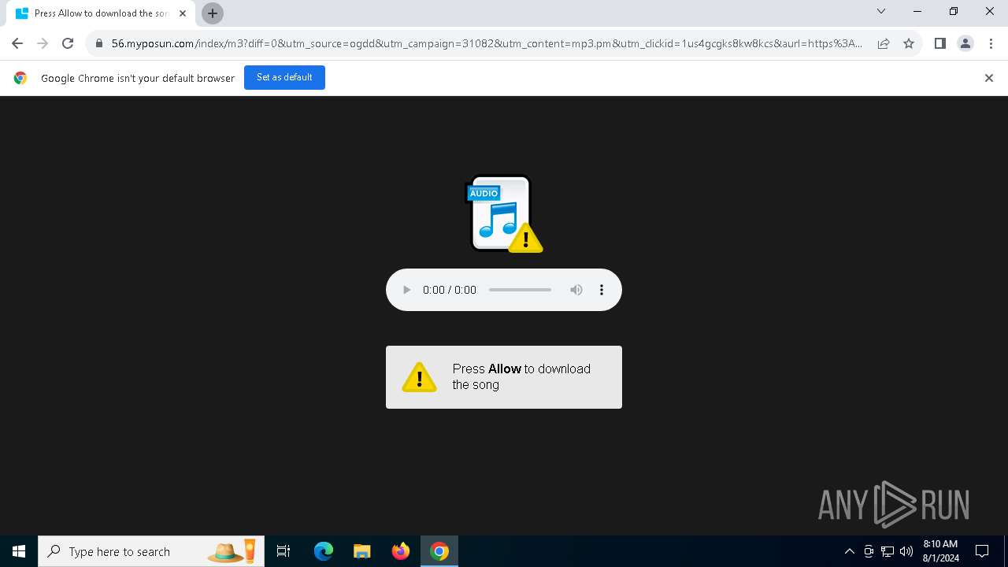Click 'Press Allow to download the song' box

coord(504,377)
